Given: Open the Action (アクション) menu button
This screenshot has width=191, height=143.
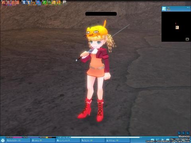Looking at the screenshot, I should coord(117,141).
